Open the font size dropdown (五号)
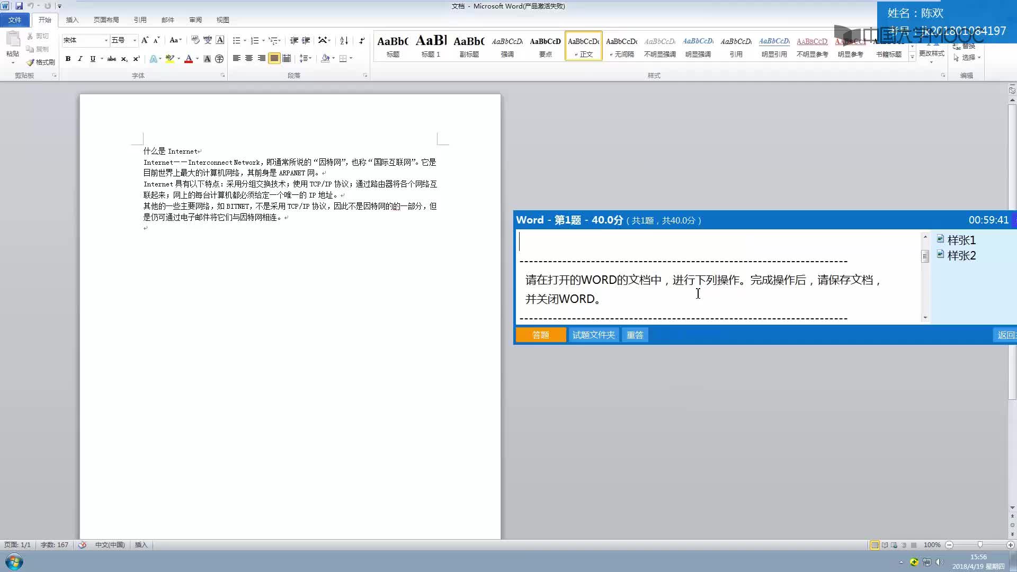1017x572 pixels. (x=135, y=40)
